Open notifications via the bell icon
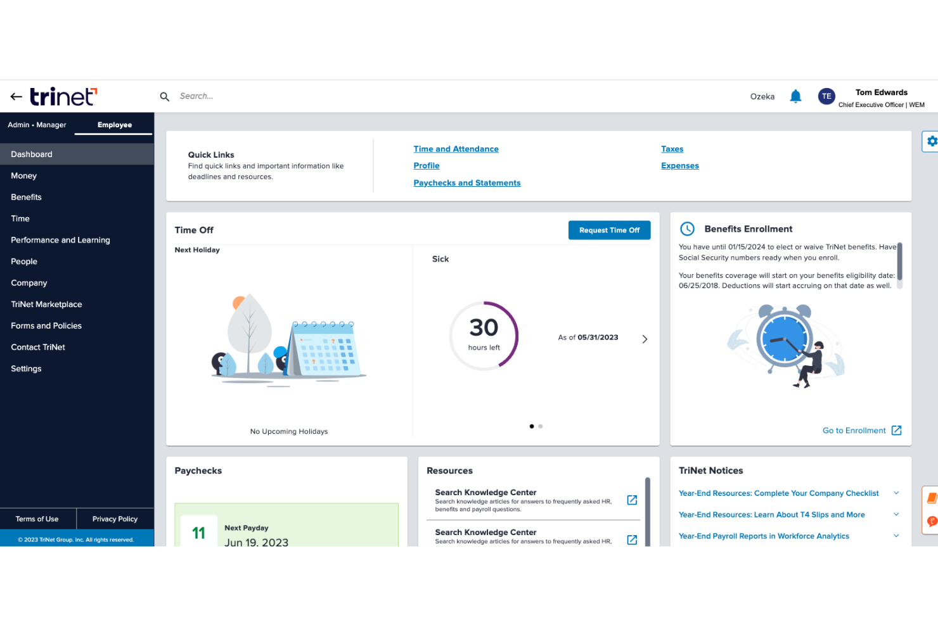Viewport: 938px width, 625px height. click(x=796, y=96)
